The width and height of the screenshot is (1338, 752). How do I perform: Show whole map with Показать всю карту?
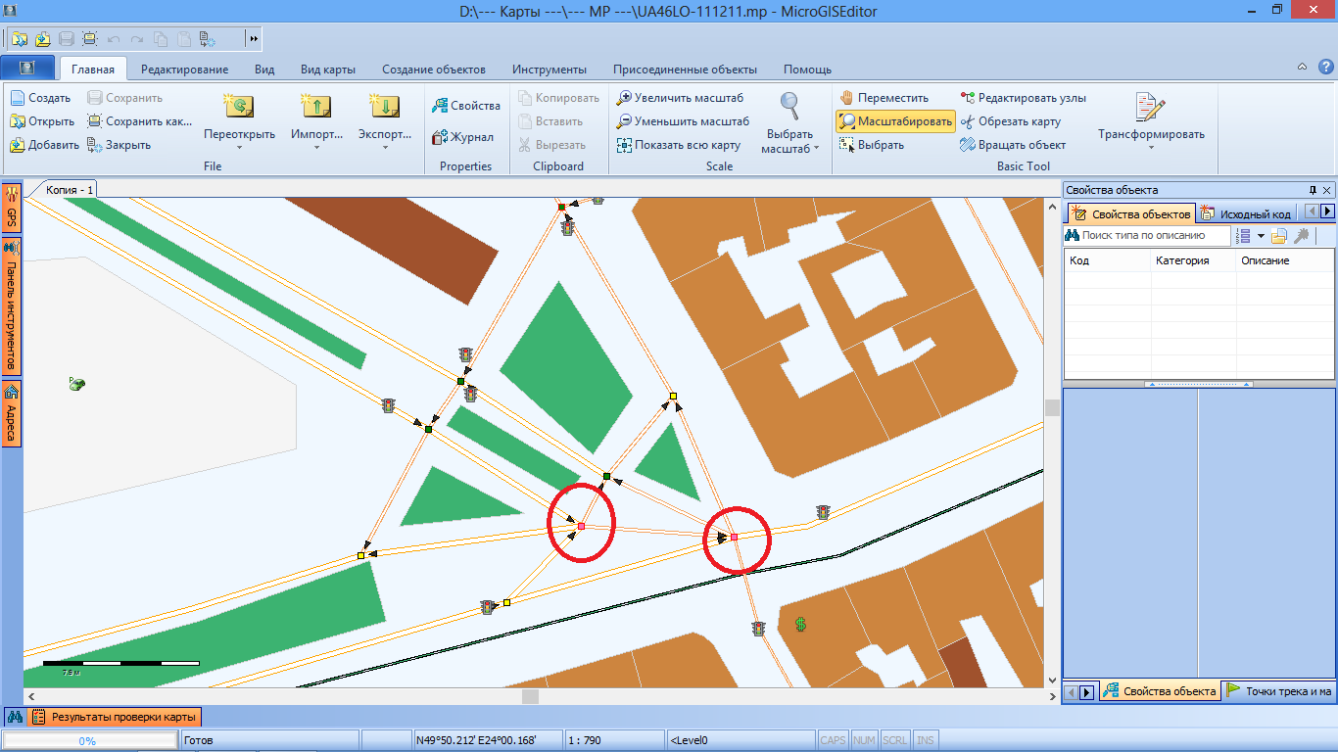[678, 145]
